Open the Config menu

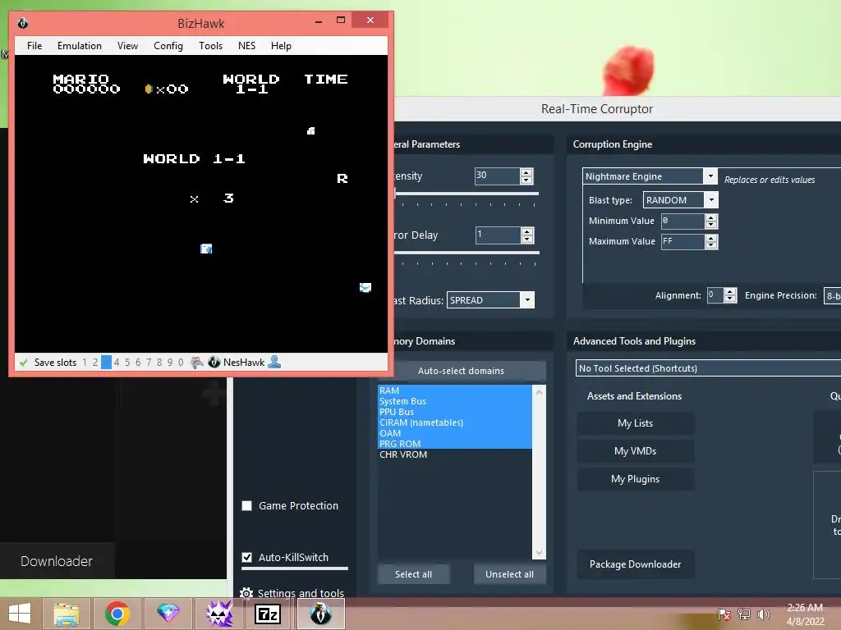coord(168,46)
